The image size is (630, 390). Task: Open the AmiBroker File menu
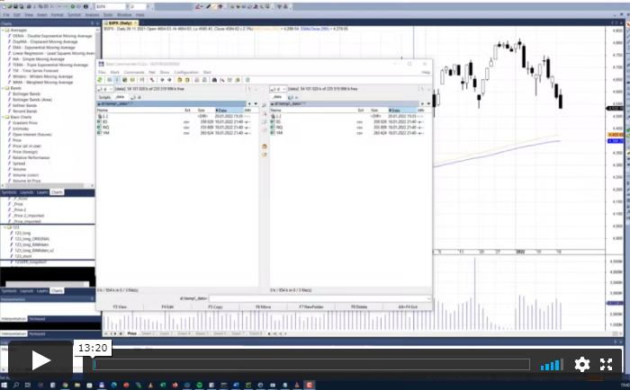[x=6, y=15]
